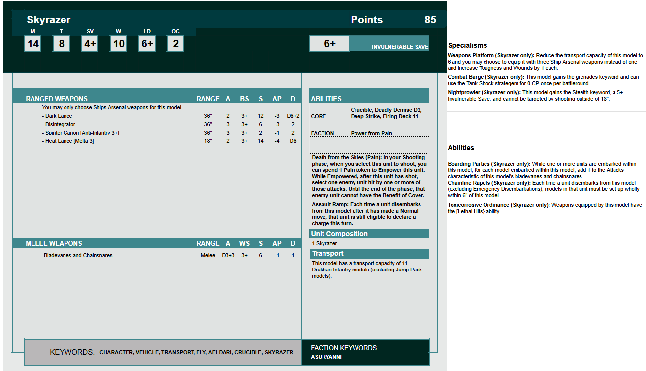Viewport: 646px width, 371px height.
Task: Select Spinter Canon Anti-Infantry 3+ row
Action: pyautogui.click(x=171, y=133)
